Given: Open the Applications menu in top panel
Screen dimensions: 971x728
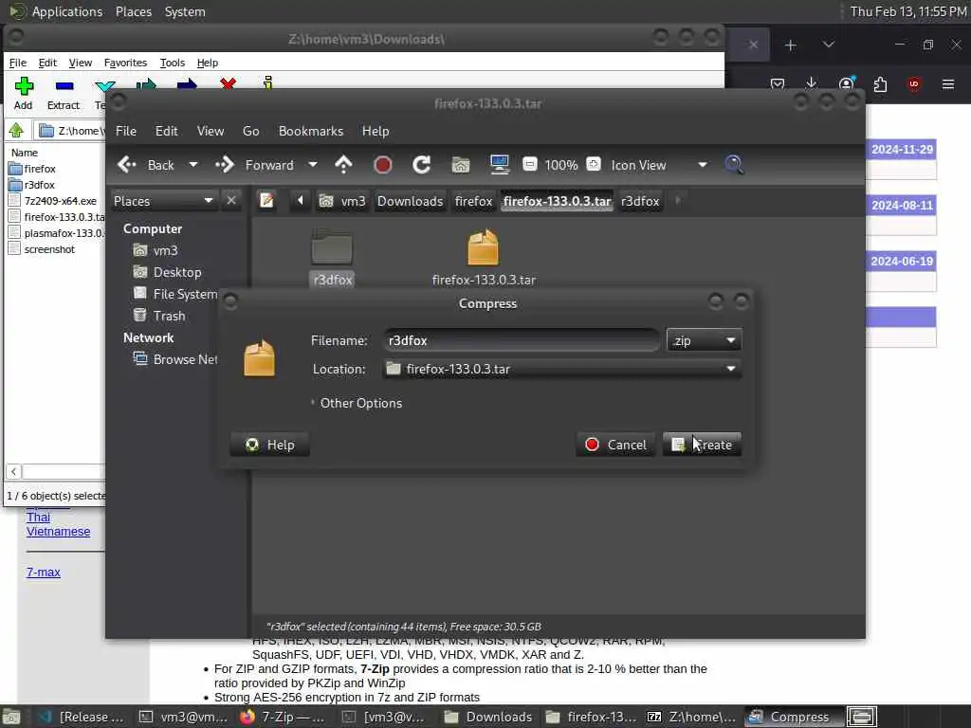Looking at the screenshot, I should [67, 11].
